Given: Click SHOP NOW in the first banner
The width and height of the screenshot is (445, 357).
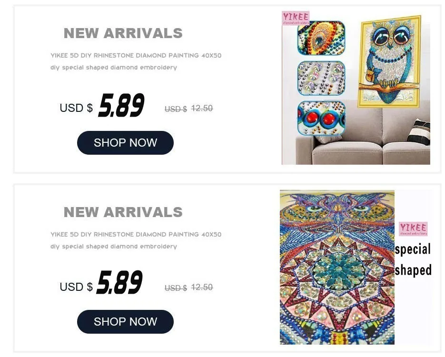Looking at the screenshot, I should tap(125, 143).
